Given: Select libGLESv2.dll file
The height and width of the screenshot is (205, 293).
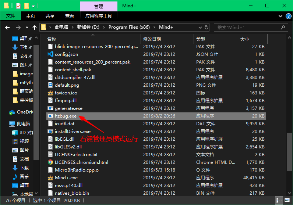Looking at the screenshot, I should [156, 147].
